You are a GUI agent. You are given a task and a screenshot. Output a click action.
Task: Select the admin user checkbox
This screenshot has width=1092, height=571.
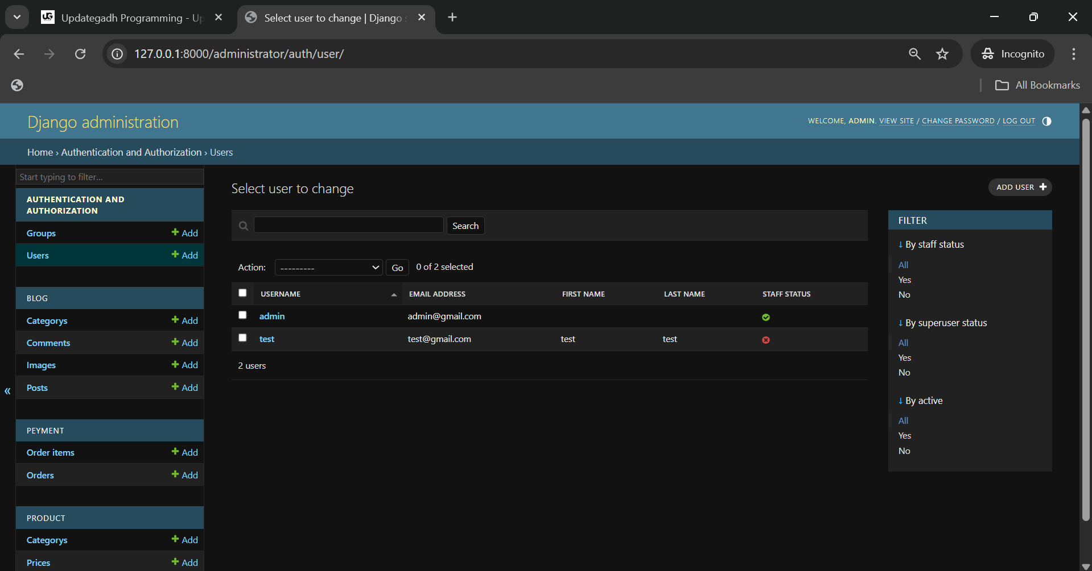tap(242, 315)
